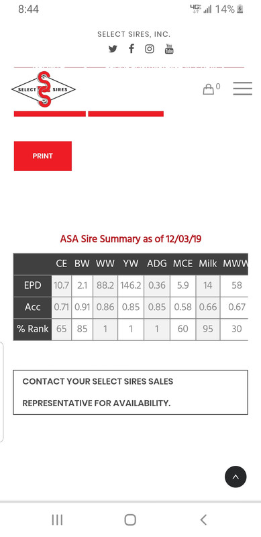The height and width of the screenshot is (537, 261).
Task: Open the hamburger navigation menu
Action: point(242,89)
